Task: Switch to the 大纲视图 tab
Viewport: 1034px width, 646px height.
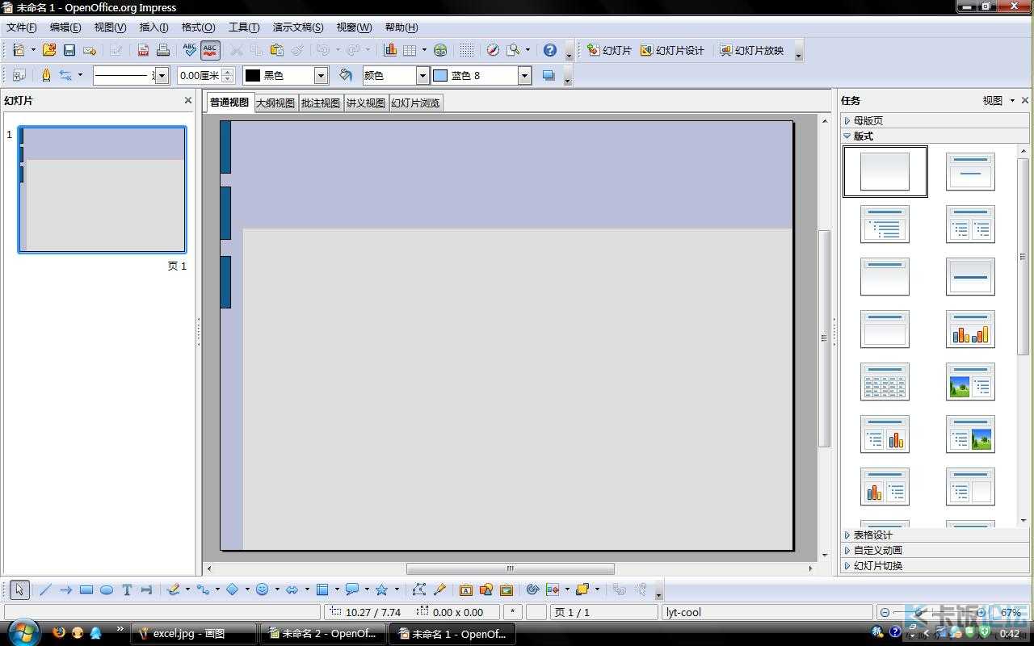Action: pyautogui.click(x=275, y=103)
